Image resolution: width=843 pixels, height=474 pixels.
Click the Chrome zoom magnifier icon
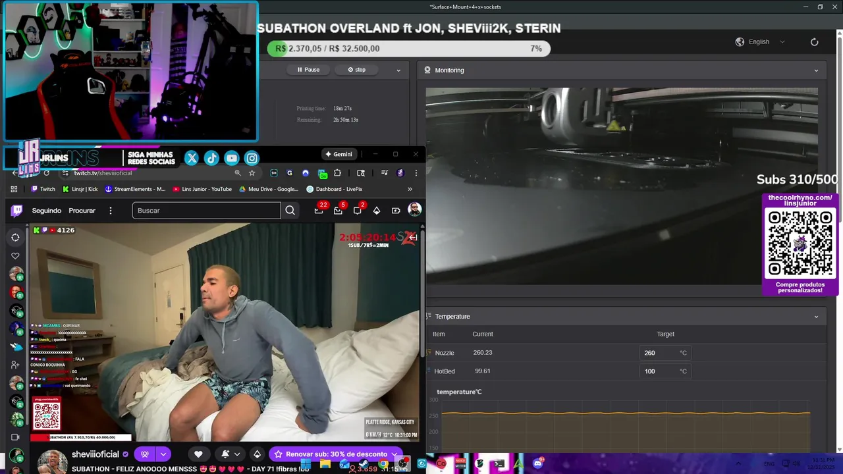click(x=238, y=173)
